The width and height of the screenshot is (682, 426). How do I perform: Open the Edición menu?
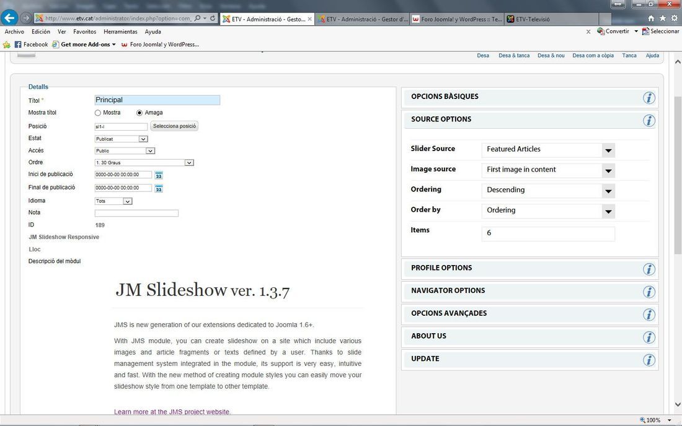[x=41, y=32]
